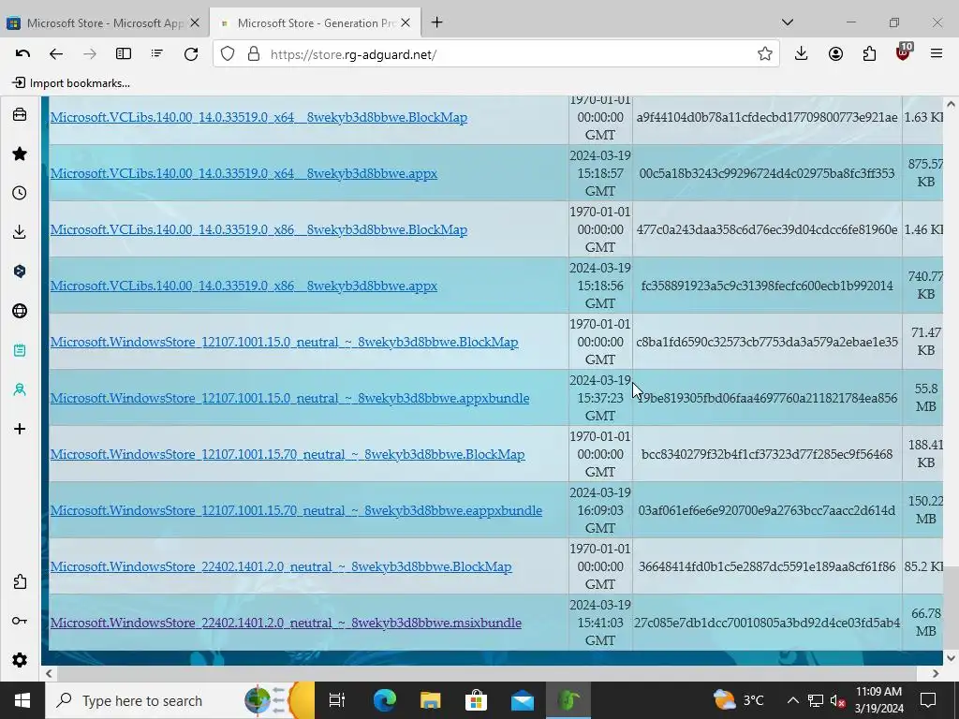Open the tab overview list icon
This screenshot has height=719, width=959.
[157, 53]
